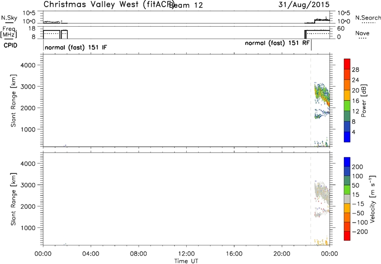Viewport: 381px width, 264px height.
Task: Click the 'Power [dB]' color bar title
Action: pos(364,101)
